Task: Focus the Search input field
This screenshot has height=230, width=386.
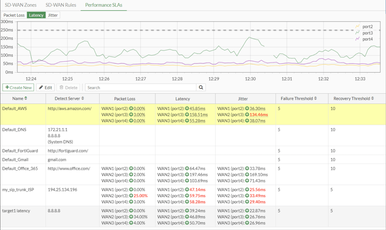Action: point(140,87)
